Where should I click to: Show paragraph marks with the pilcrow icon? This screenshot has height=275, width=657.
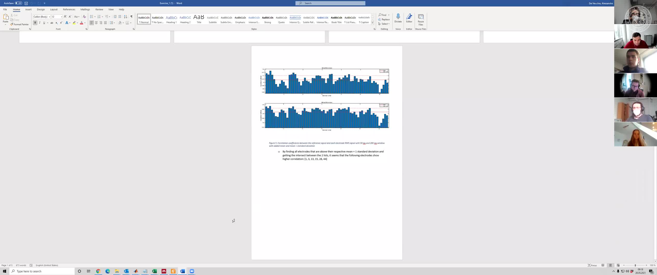coord(131,16)
